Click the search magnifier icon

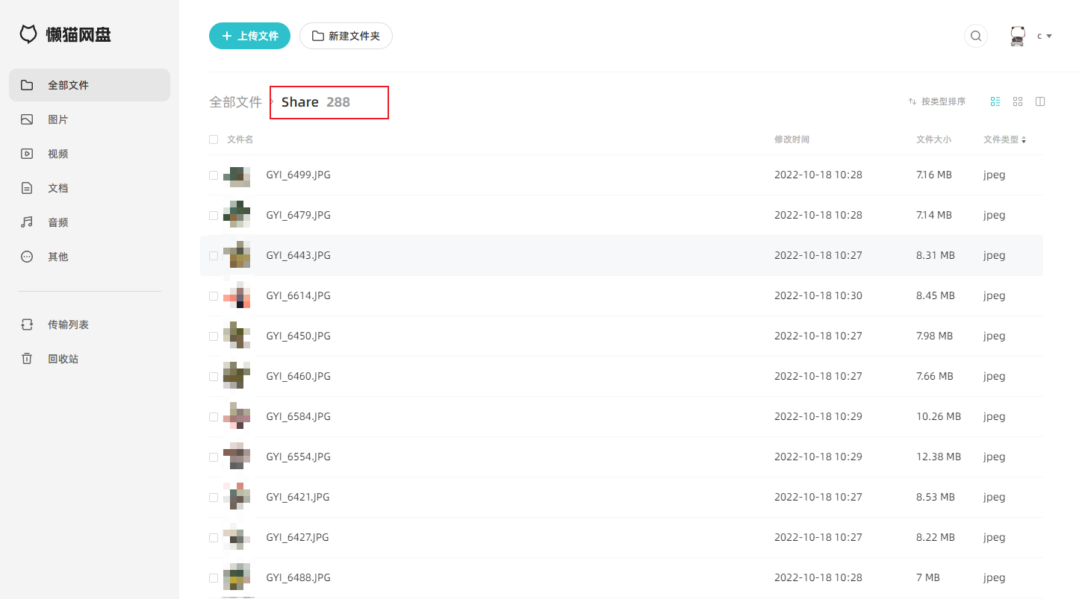975,36
